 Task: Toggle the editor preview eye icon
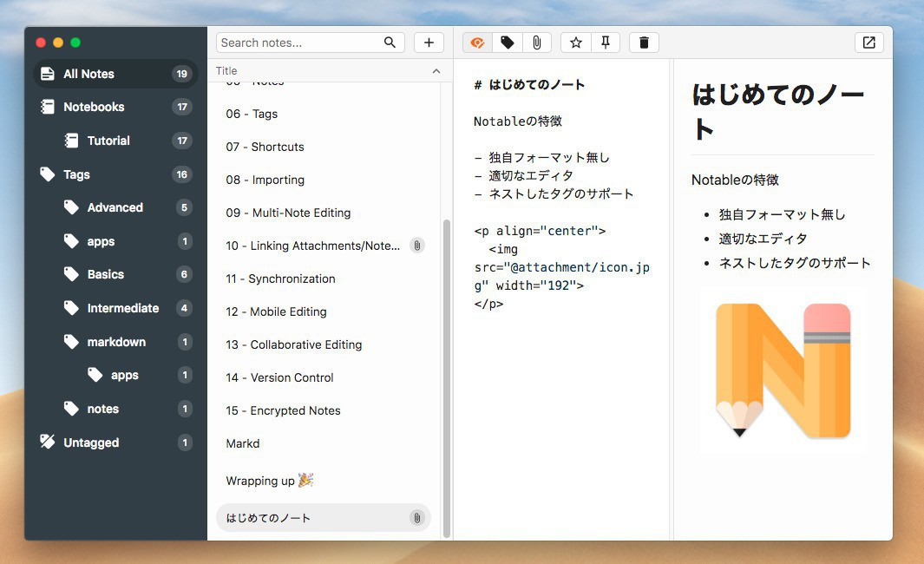477,43
